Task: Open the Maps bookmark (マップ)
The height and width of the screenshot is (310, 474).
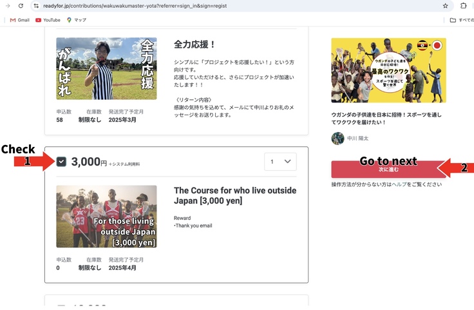Action: pos(76,20)
